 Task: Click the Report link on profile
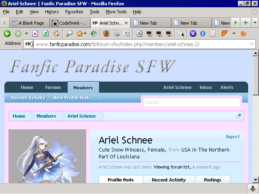pos(233,137)
